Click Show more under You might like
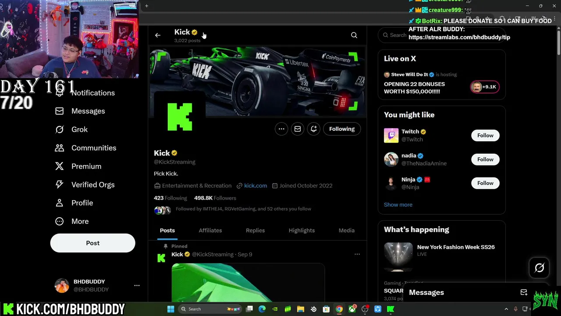The height and width of the screenshot is (316, 561). [x=398, y=205]
